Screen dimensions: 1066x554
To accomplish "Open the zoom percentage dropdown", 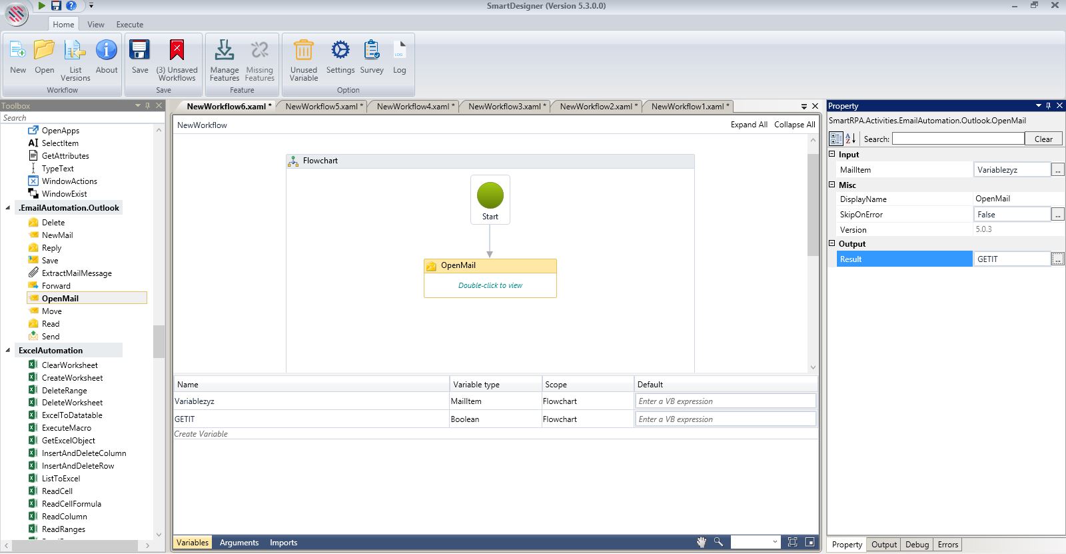I will (x=775, y=542).
